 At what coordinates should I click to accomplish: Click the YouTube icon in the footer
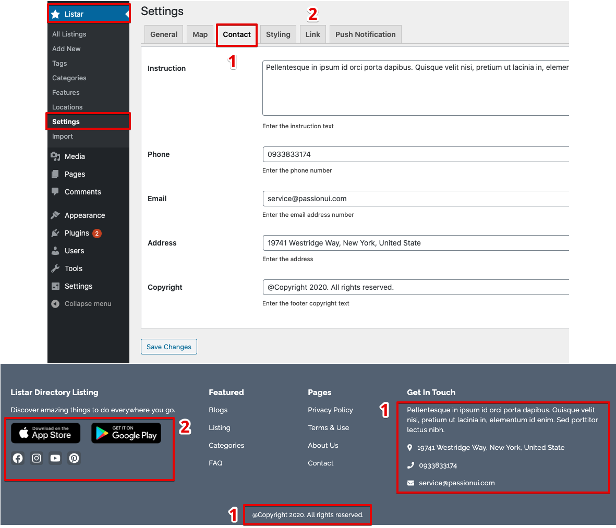(x=55, y=458)
